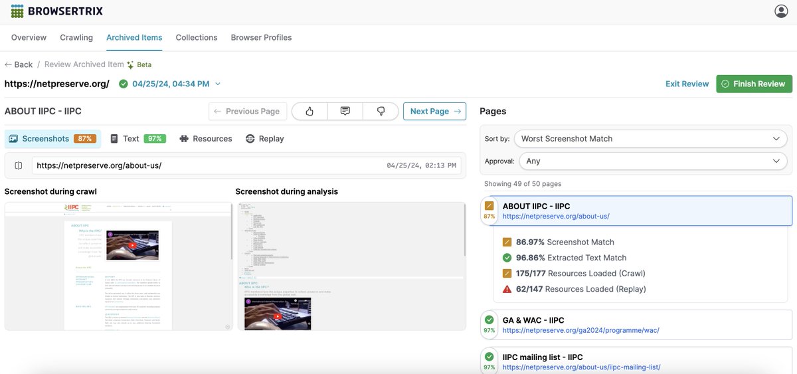Viewport: 797px width, 374px height.
Task: Go to the Previous Page
Action: coord(247,111)
